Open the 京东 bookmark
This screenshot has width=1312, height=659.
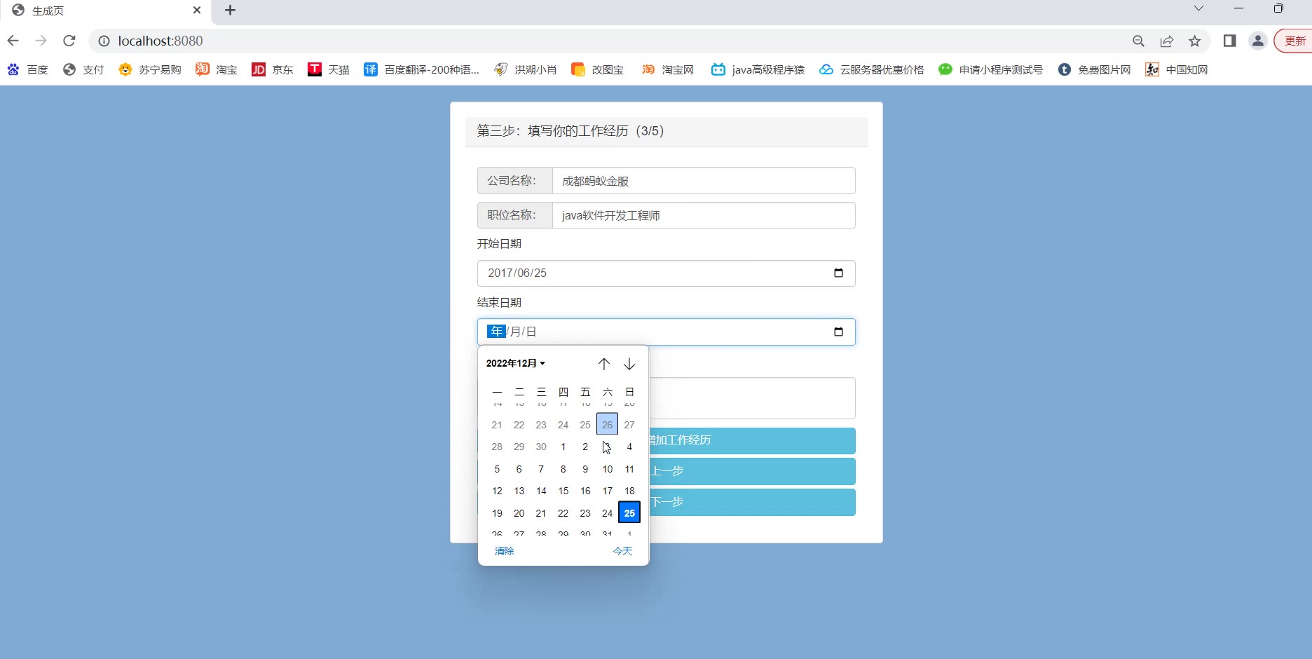[273, 69]
